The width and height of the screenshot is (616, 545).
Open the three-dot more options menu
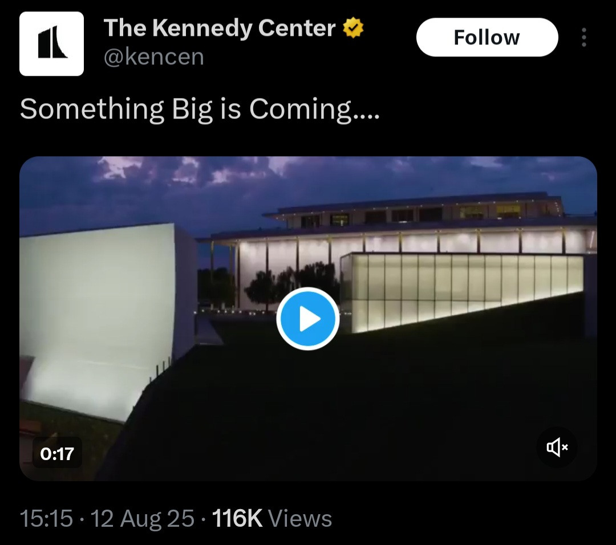coord(584,37)
